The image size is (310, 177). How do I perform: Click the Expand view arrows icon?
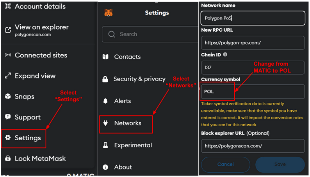coord(7,76)
